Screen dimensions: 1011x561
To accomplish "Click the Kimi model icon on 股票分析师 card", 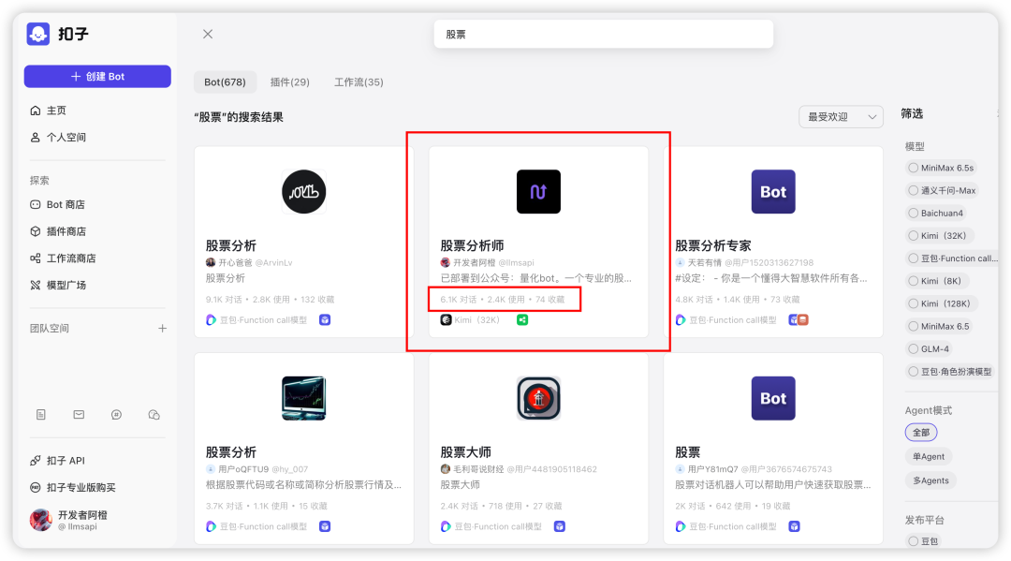I will (446, 319).
